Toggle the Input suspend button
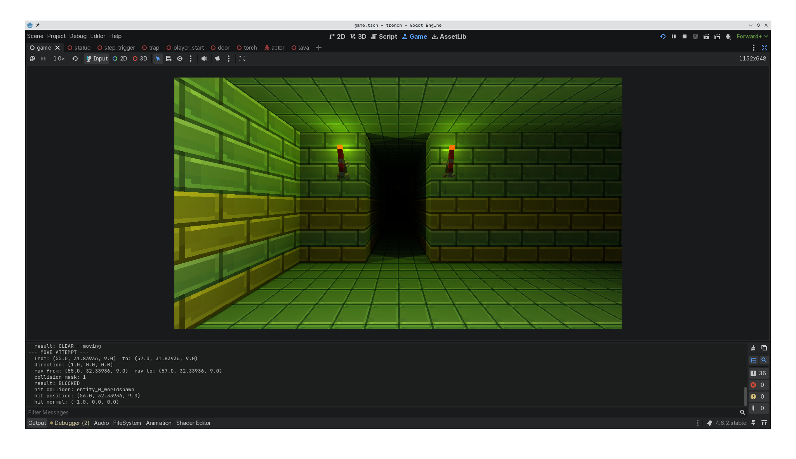The width and height of the screenshot is (796, 459). point(97,59)
